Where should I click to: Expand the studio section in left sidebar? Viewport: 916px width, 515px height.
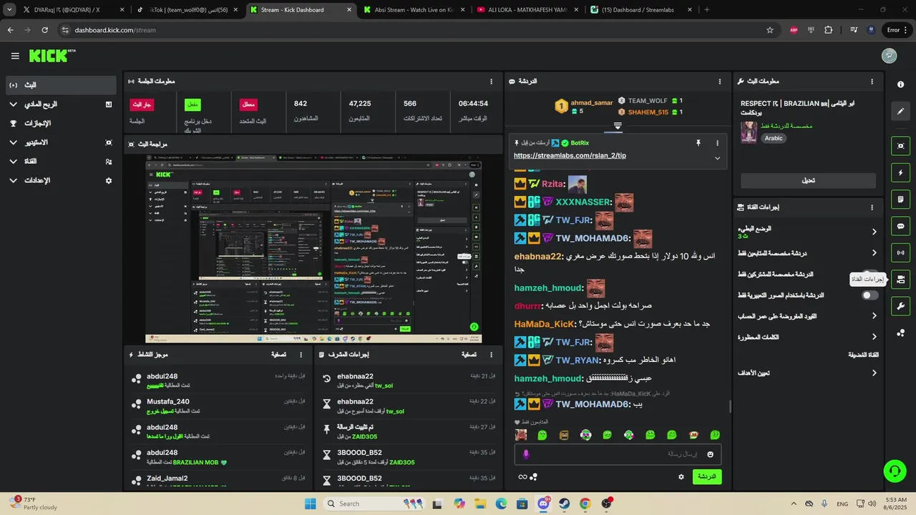(x=60, y=142)
